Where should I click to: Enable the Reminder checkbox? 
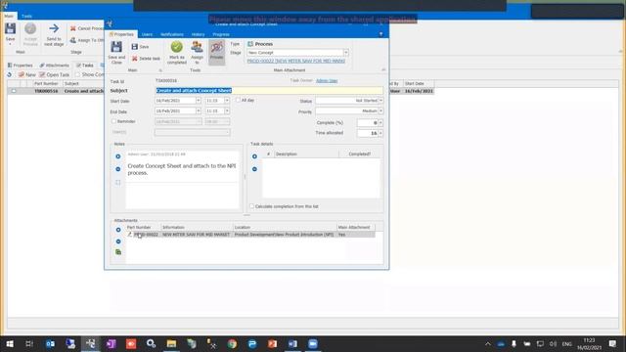coord(113,121)
